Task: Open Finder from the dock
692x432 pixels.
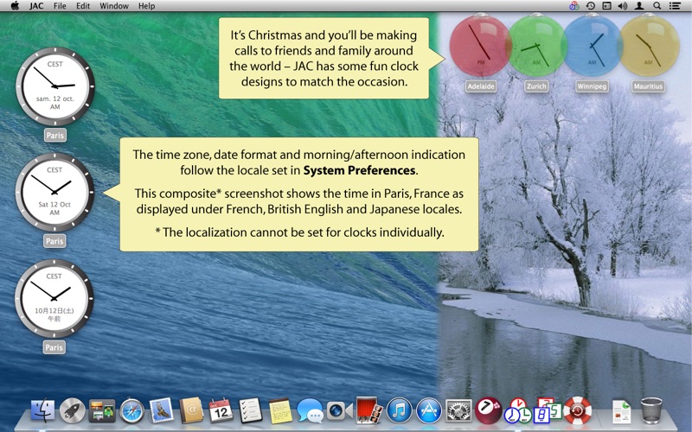Action: 42,410
